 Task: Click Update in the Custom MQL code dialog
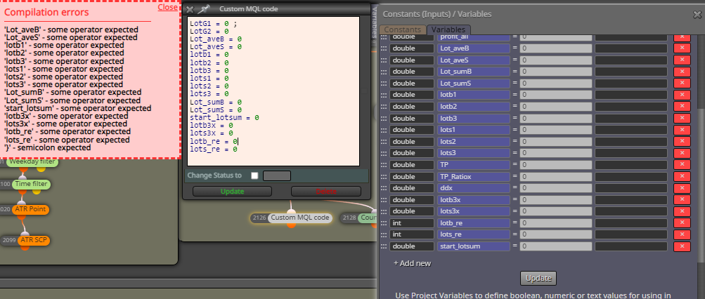tap(232, 191)
